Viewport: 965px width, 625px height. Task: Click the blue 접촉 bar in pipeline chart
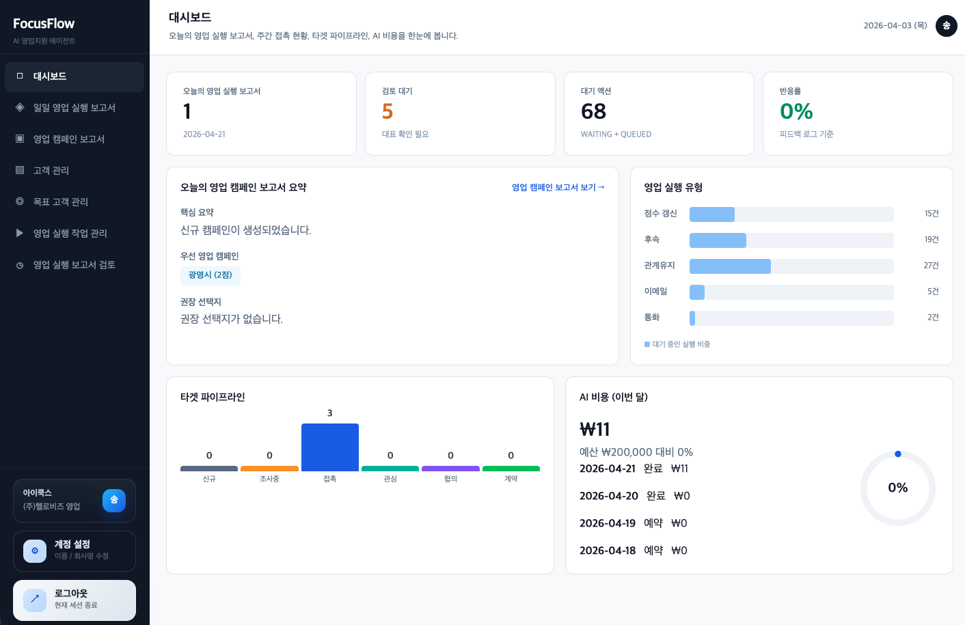pos(330,447)
